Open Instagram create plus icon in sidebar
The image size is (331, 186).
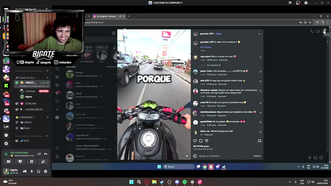click(x=57, y=109)
